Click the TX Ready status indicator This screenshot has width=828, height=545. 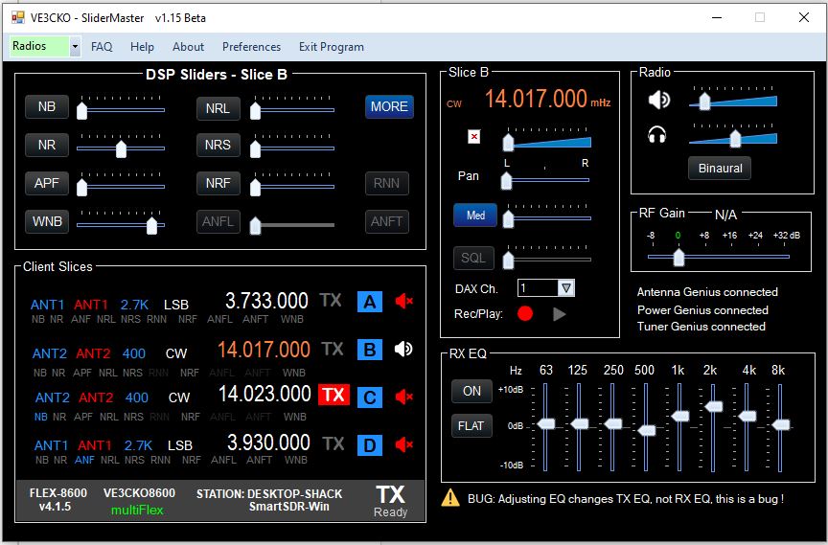pyautogui.click(x=390, y=501)
